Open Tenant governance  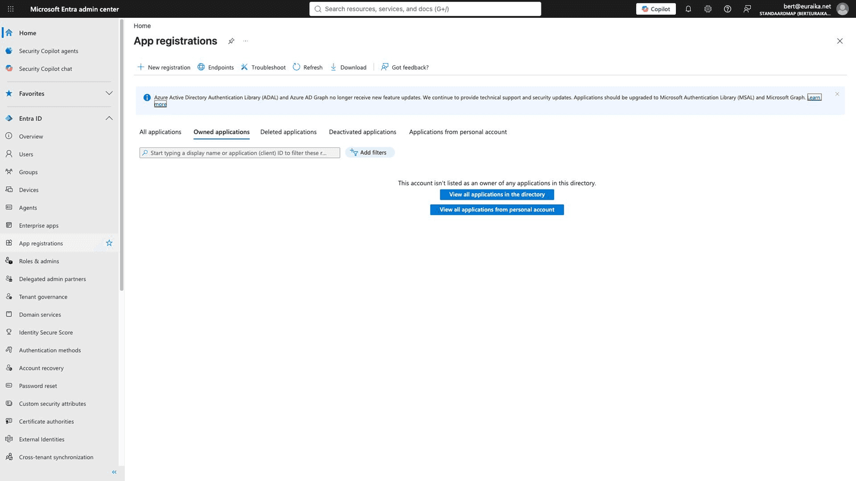click(x=59, y=297)
